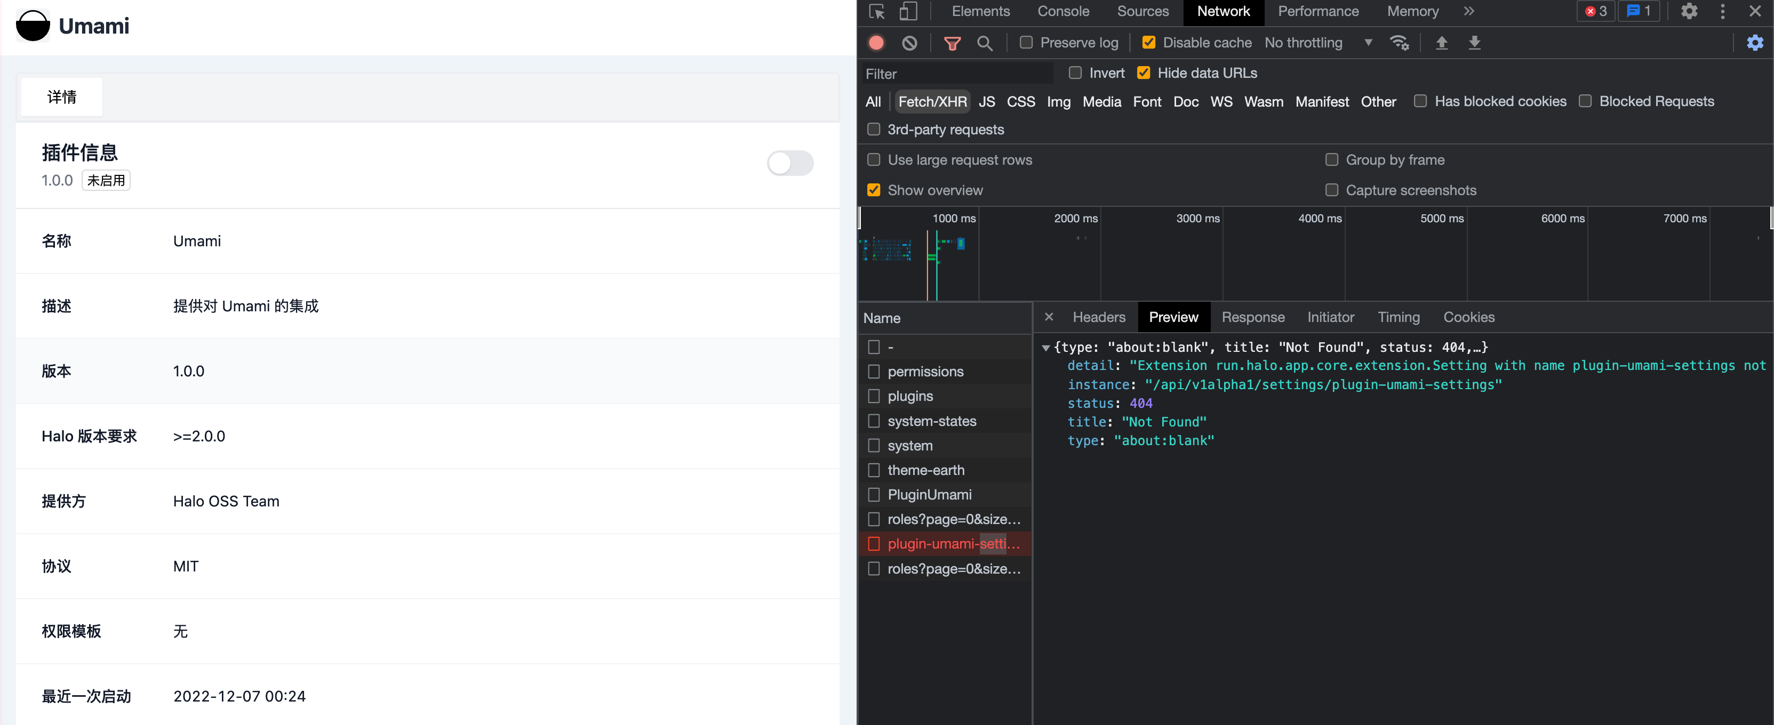The width and height of the screenshot is (1774, 725).
Task: Import HAR file upload icon
Action: point(1441,43)
